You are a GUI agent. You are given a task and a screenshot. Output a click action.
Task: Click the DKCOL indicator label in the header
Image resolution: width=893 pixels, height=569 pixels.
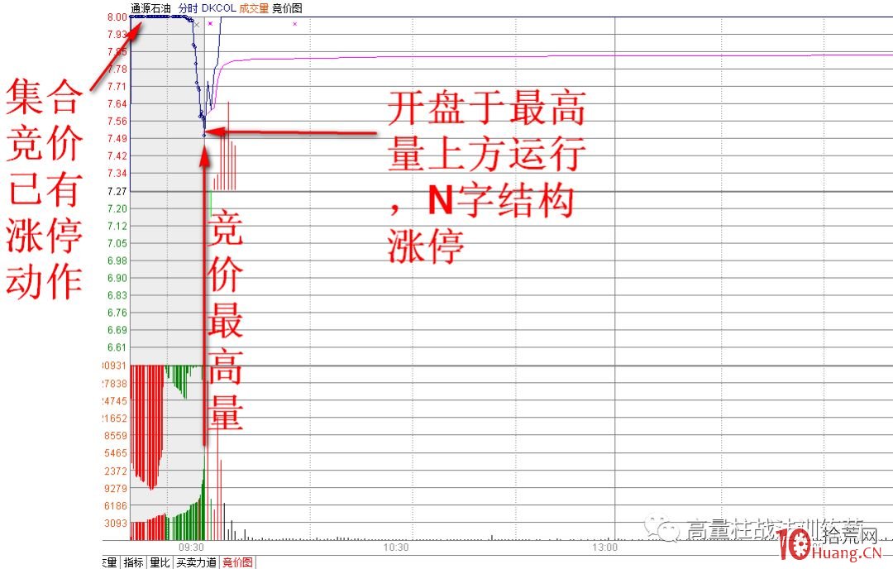pos(219,8)
